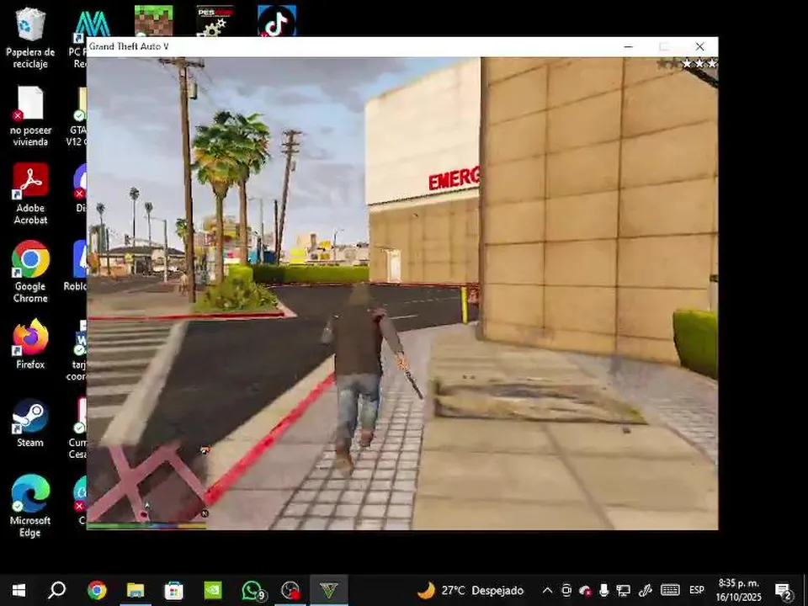
Task: Open Chrome from the taskbar
Action: pyautogui.click(x=96, y=591)
